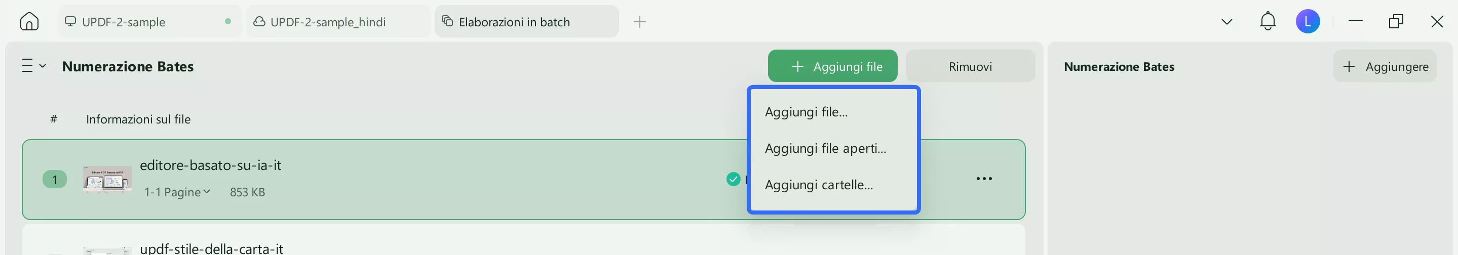Click the green Aggiungi file button
The width and height of the screenshot is (1458, 255).
[x=832, y=66]
